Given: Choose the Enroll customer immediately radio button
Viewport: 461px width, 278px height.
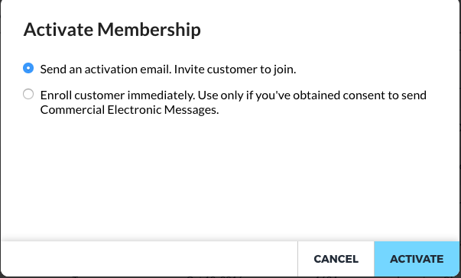Looking at the screenshot, I should point(28,94).
